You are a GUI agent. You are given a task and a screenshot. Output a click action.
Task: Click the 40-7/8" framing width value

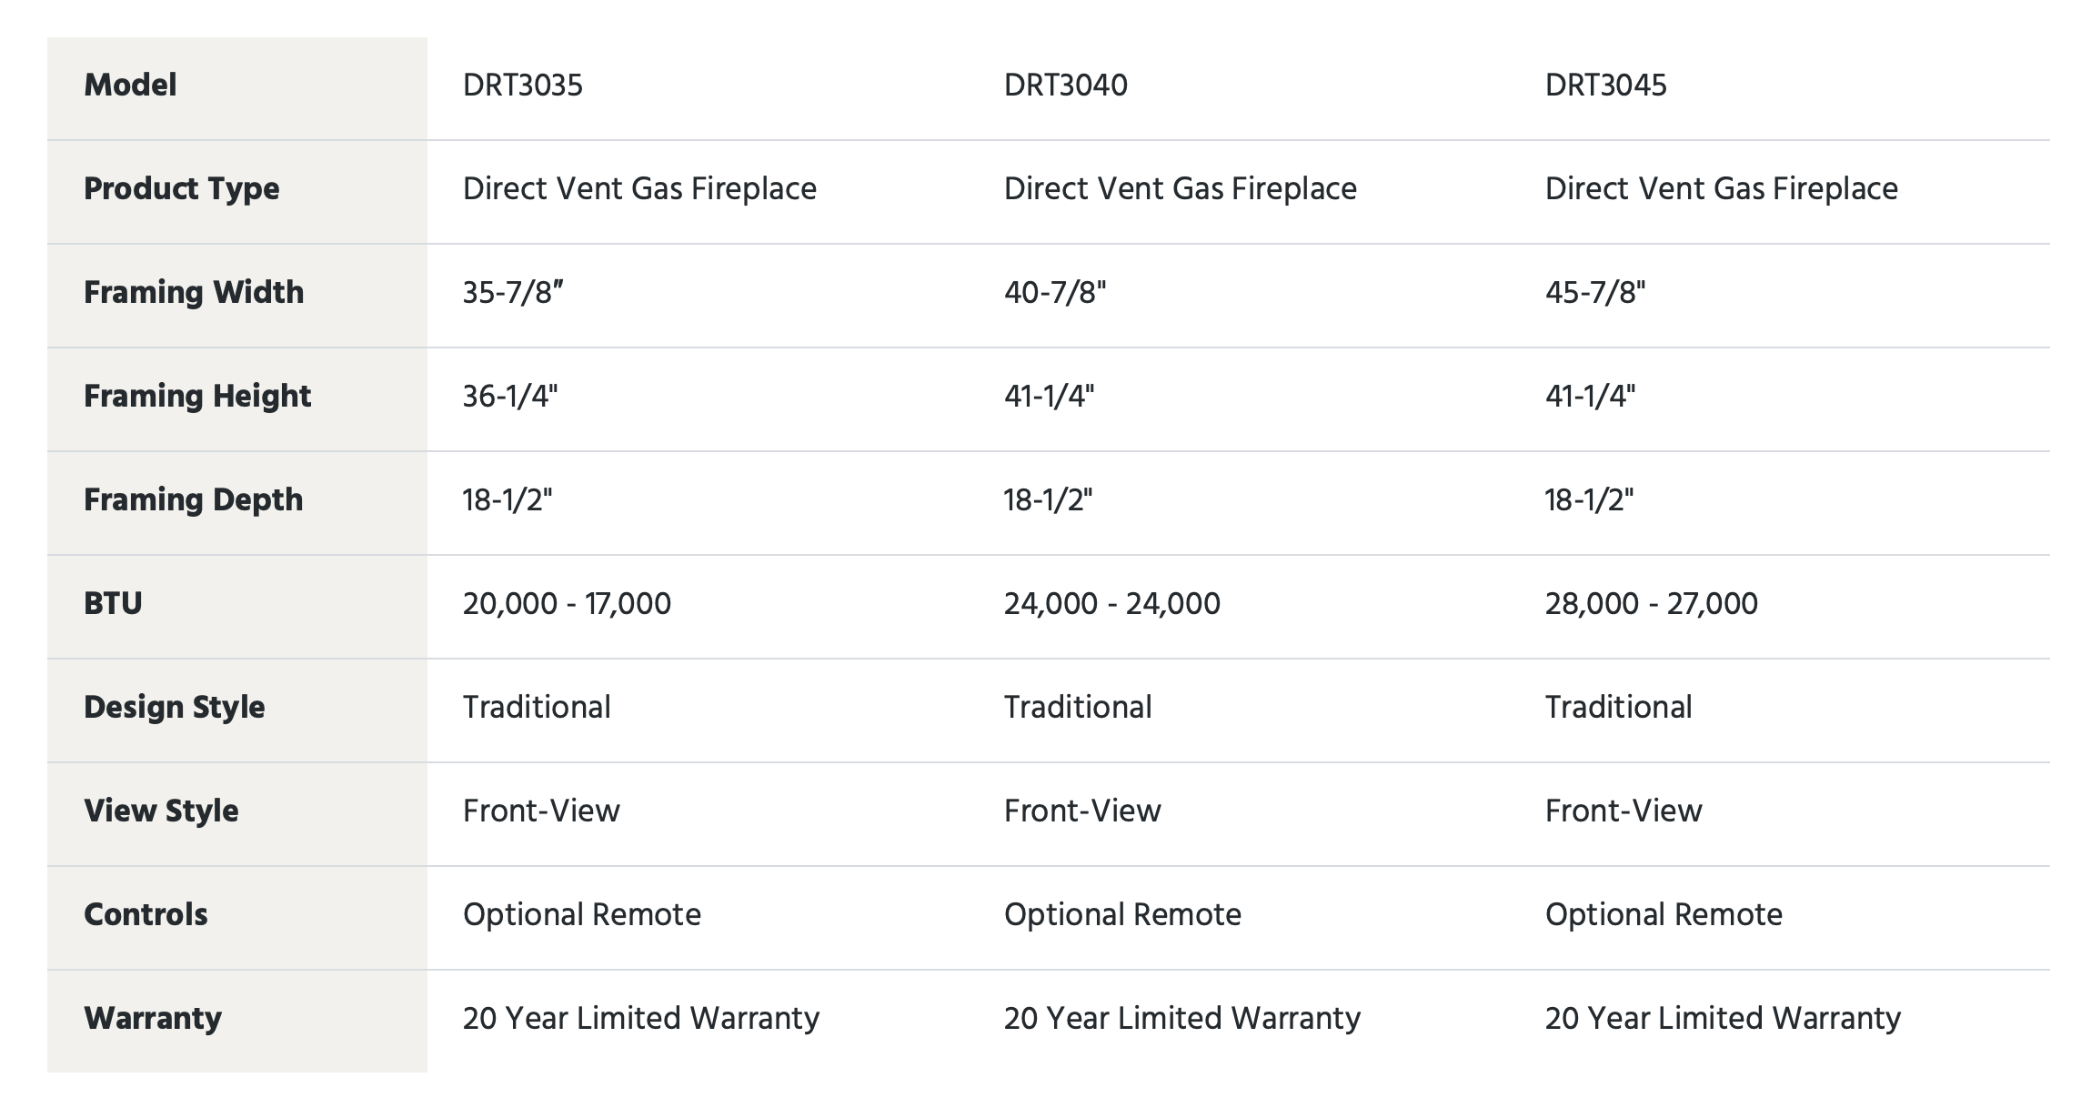[1054, 293]
